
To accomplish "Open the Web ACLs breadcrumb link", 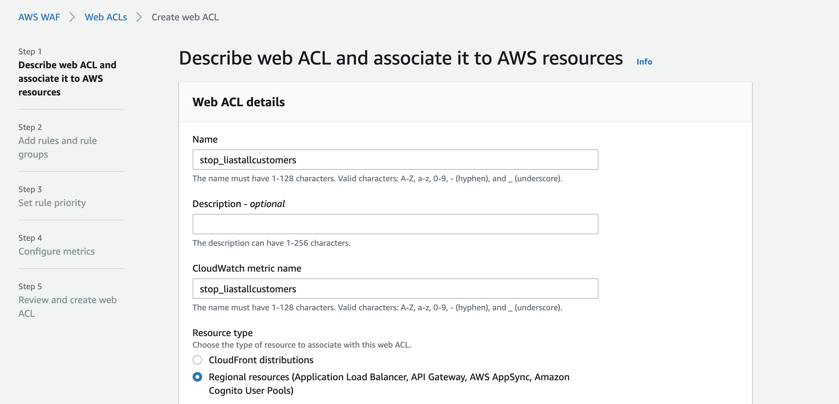I will point(106,17).
